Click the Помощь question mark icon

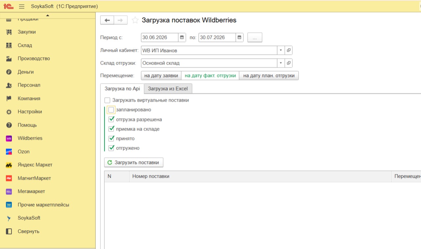pos(9,125)
